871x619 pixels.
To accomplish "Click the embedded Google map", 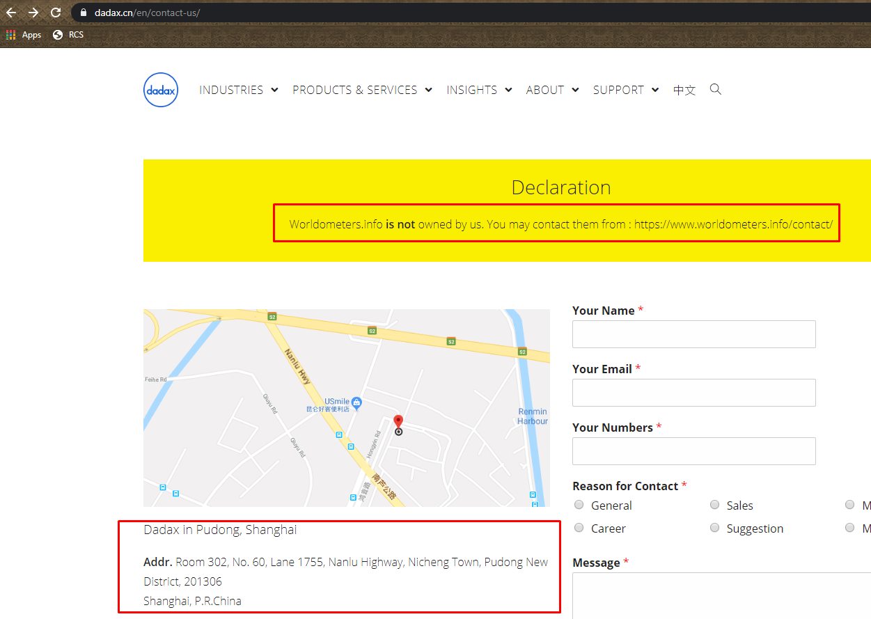I will [x=346, y=407].
